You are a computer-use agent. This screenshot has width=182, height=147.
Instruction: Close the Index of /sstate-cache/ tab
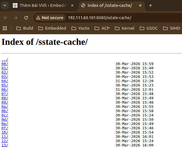[140, 5]
